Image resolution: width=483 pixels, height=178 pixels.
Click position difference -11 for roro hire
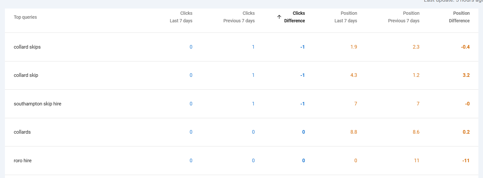[466, 161]
